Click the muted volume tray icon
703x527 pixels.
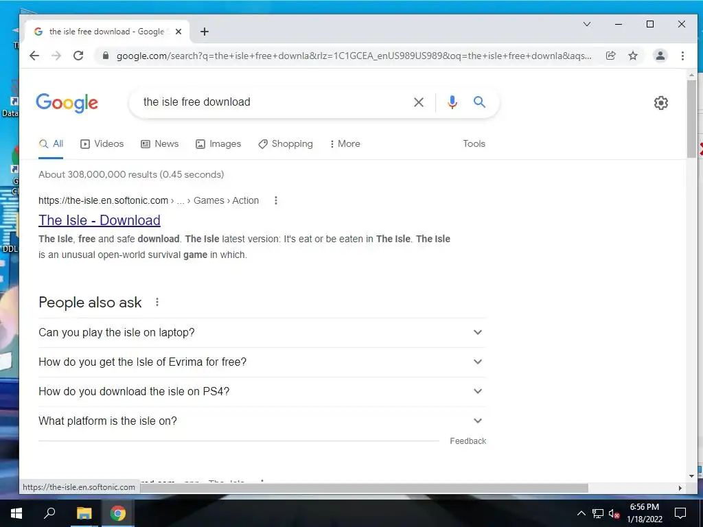614,513
